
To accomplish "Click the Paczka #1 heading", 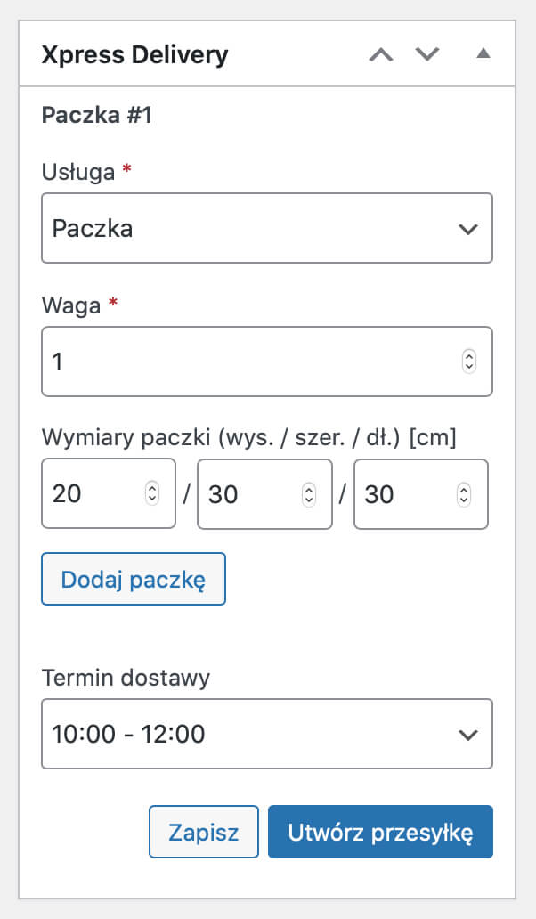I will tap(97, 115).
